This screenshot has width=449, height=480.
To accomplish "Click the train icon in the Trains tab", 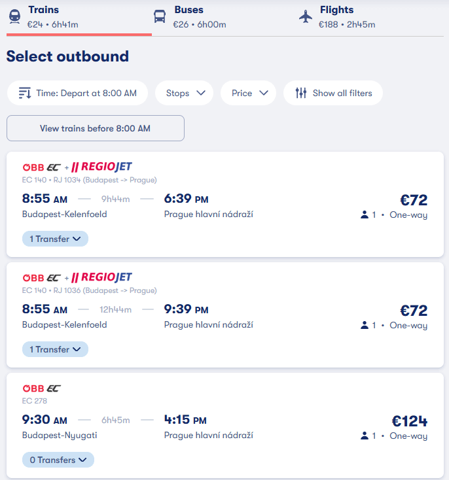I will point(14,16).
